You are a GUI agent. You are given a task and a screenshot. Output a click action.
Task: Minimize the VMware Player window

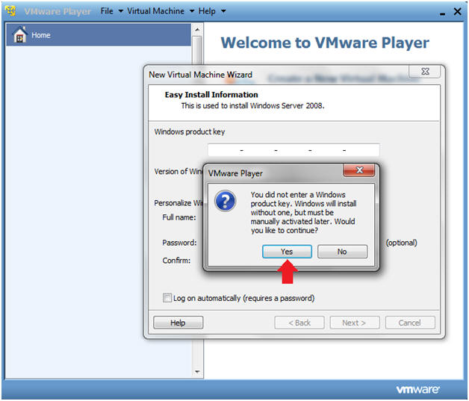click(442, 13)
